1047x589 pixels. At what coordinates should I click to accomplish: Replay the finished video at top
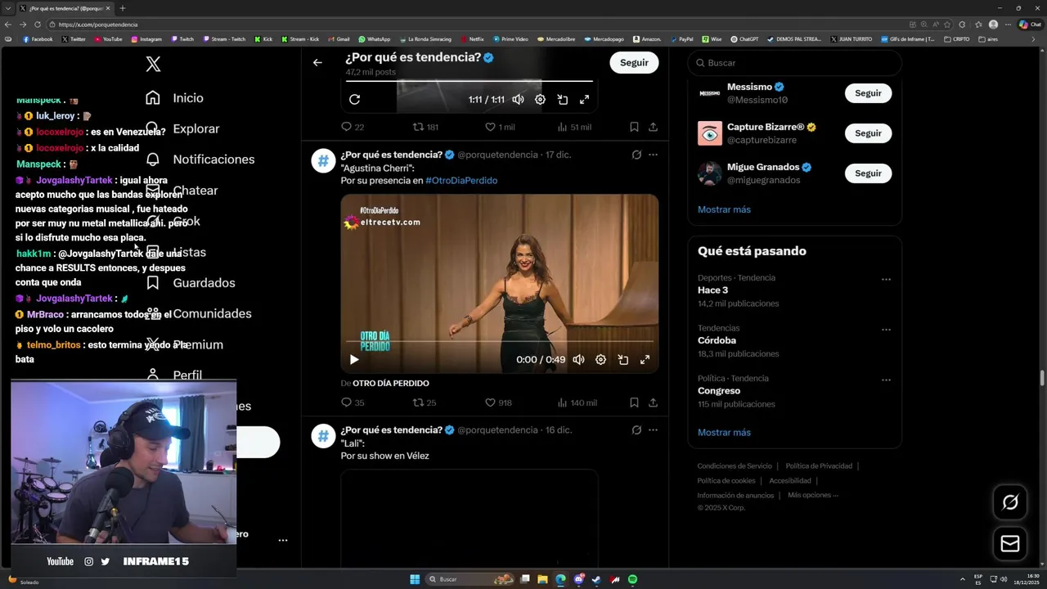pyautogui.click(x=354, y=99)
